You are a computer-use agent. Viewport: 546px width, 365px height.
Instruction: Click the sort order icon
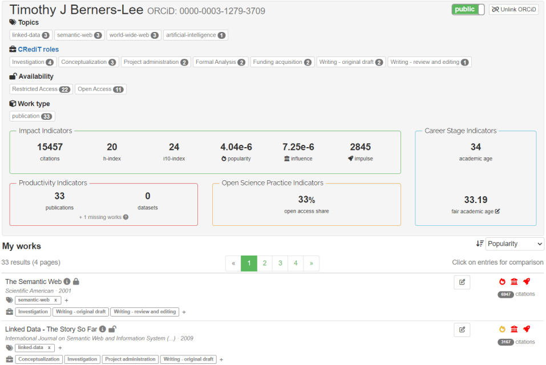(480, 244)
